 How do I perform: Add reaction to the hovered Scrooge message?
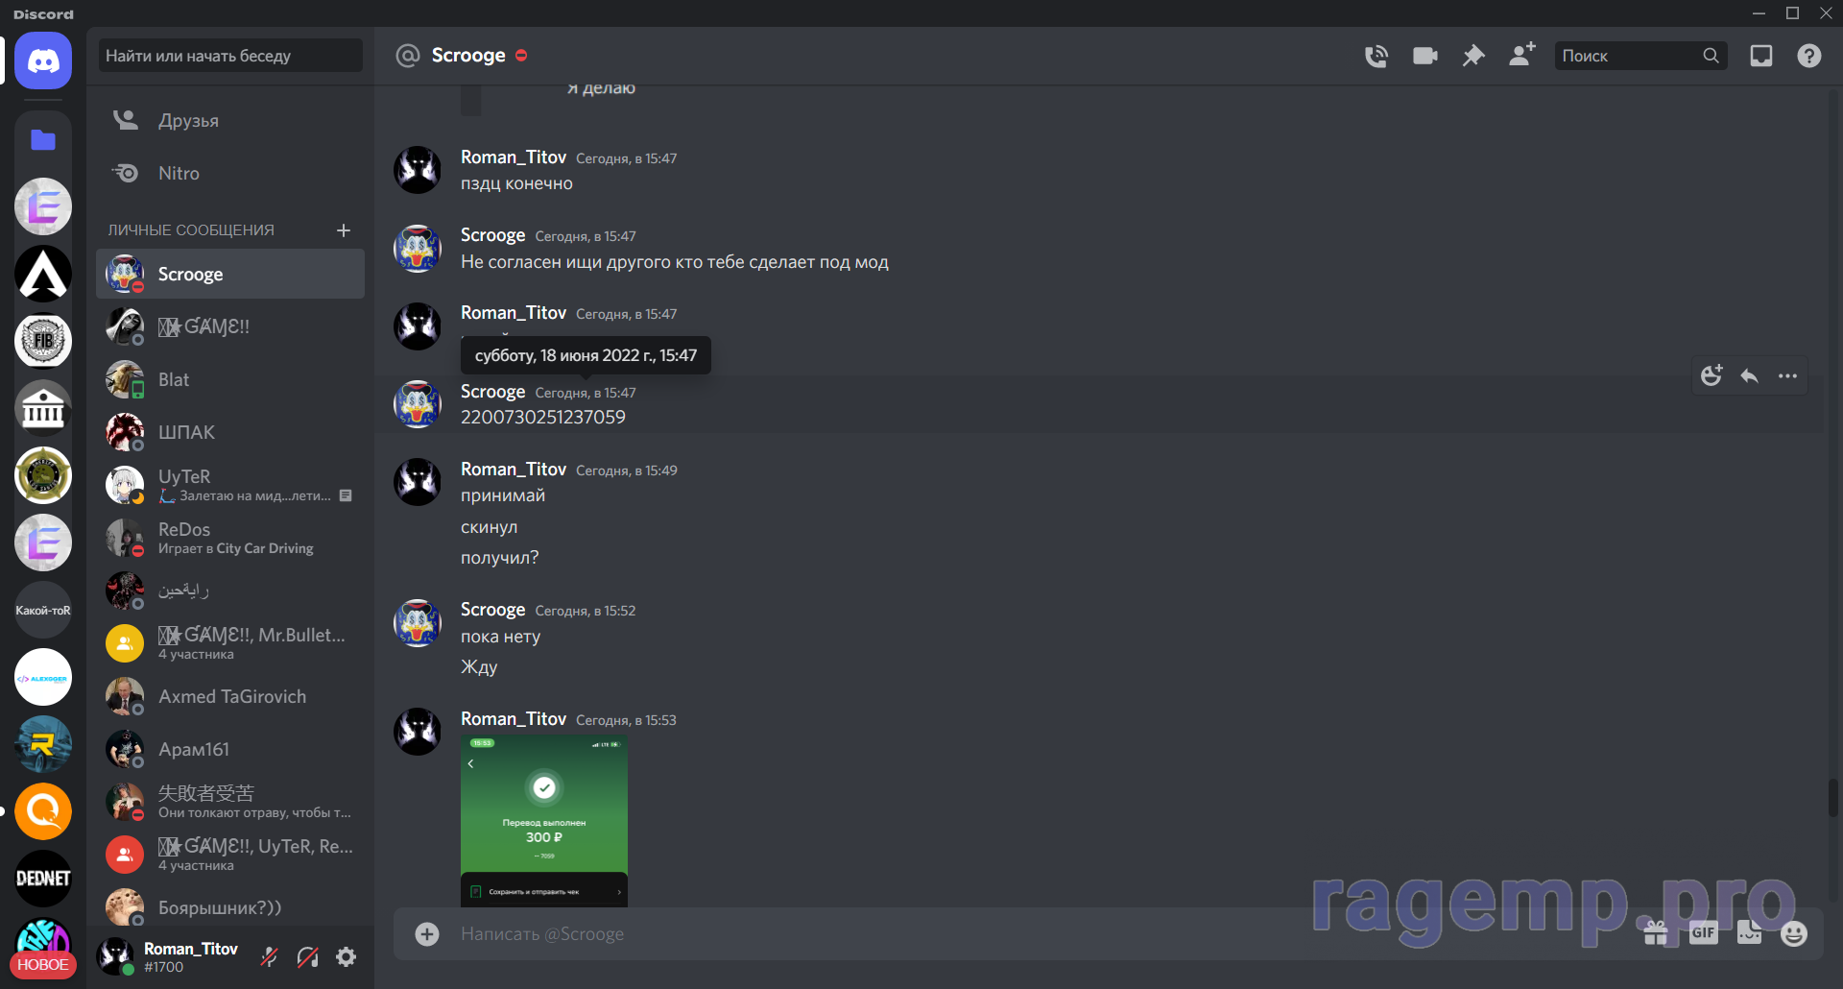click(x=1711, y=375)
